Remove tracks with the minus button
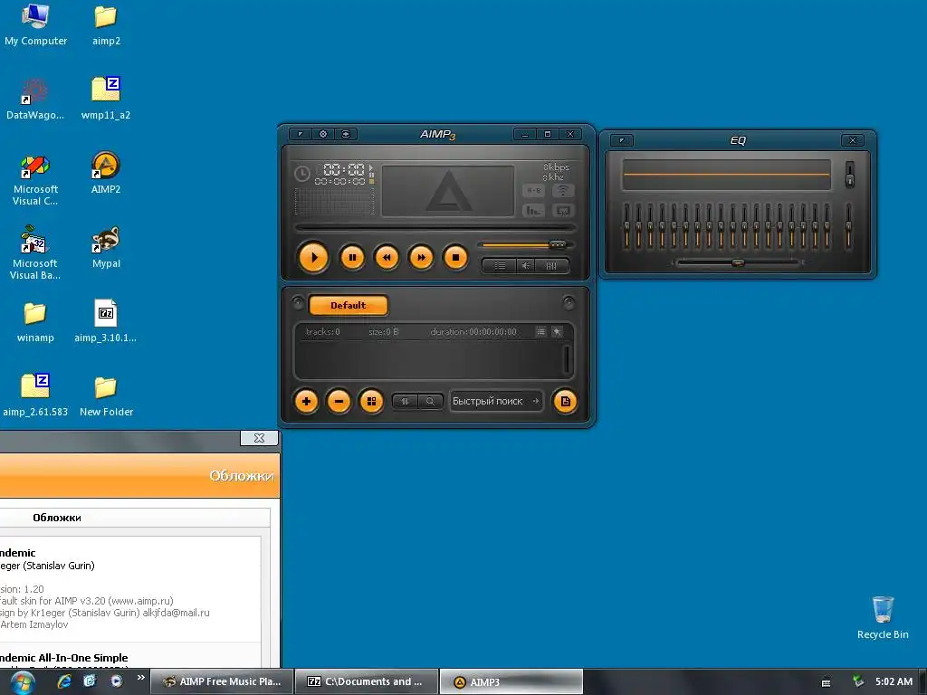 pos(339,401)
